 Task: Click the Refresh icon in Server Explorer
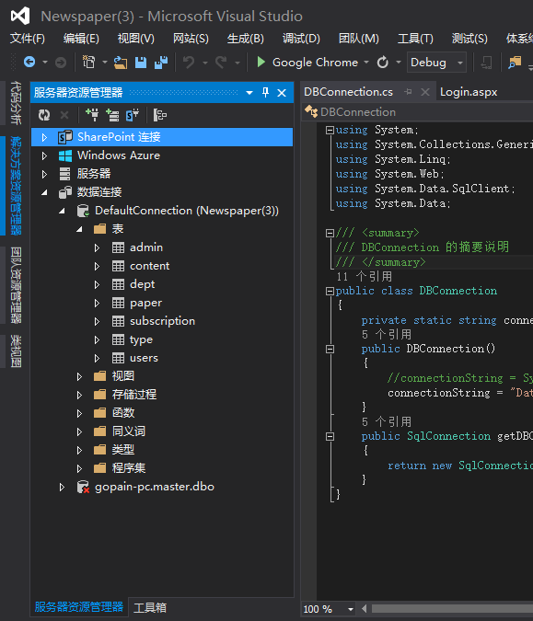click(x=44, y=115)
